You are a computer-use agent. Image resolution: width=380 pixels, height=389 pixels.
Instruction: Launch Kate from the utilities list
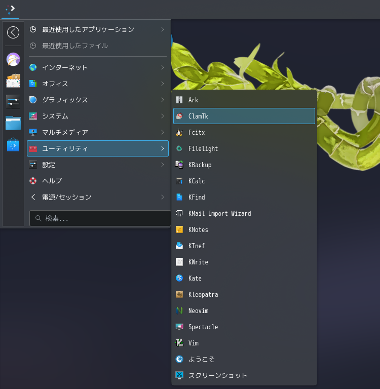(244, 279)
